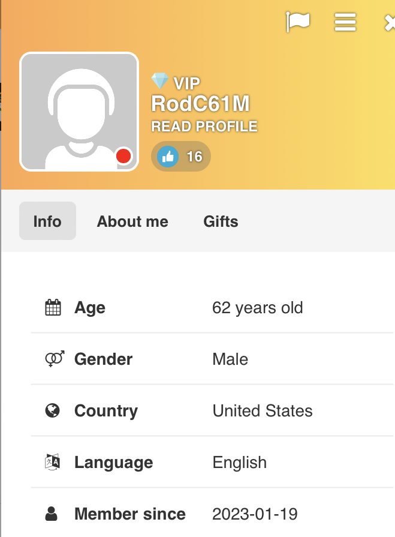
Task: Click the blue thumbs-up like icon
Action: [168, 157]
